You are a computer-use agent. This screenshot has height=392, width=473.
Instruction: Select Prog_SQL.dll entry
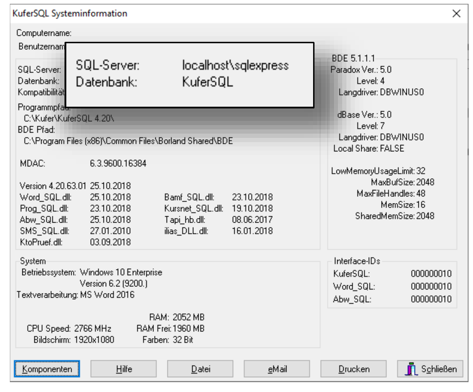(44, 208)
